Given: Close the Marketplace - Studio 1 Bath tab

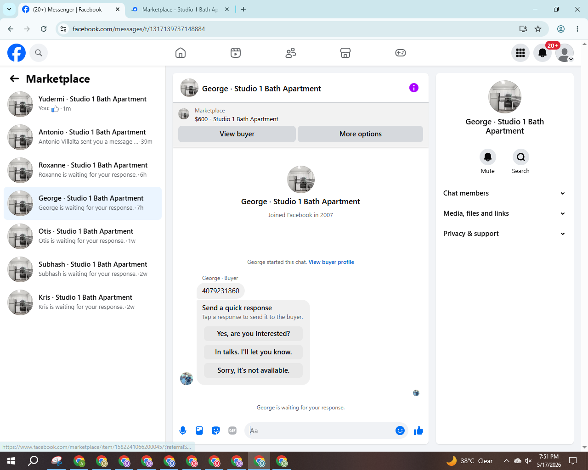Looking at the screenshot, I should (227, 9).
